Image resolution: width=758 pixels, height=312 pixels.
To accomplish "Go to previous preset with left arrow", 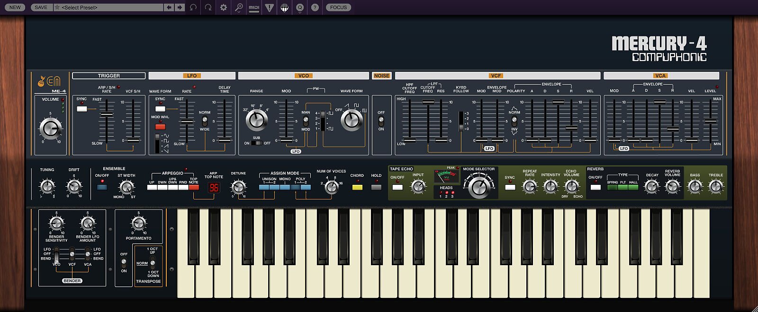I will 169,8.
